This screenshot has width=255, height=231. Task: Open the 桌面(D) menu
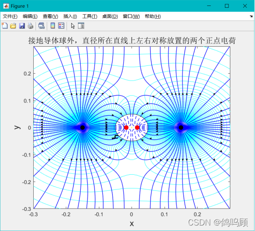click(x=110, y=16)
